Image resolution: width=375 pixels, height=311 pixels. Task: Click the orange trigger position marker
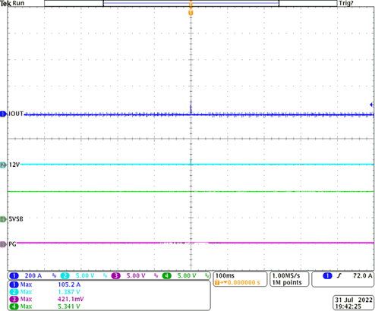[191, 13]
